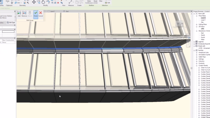Click the ViewCube in the 3D view
This screenshot has width=210, height=118.
point(180,24)
